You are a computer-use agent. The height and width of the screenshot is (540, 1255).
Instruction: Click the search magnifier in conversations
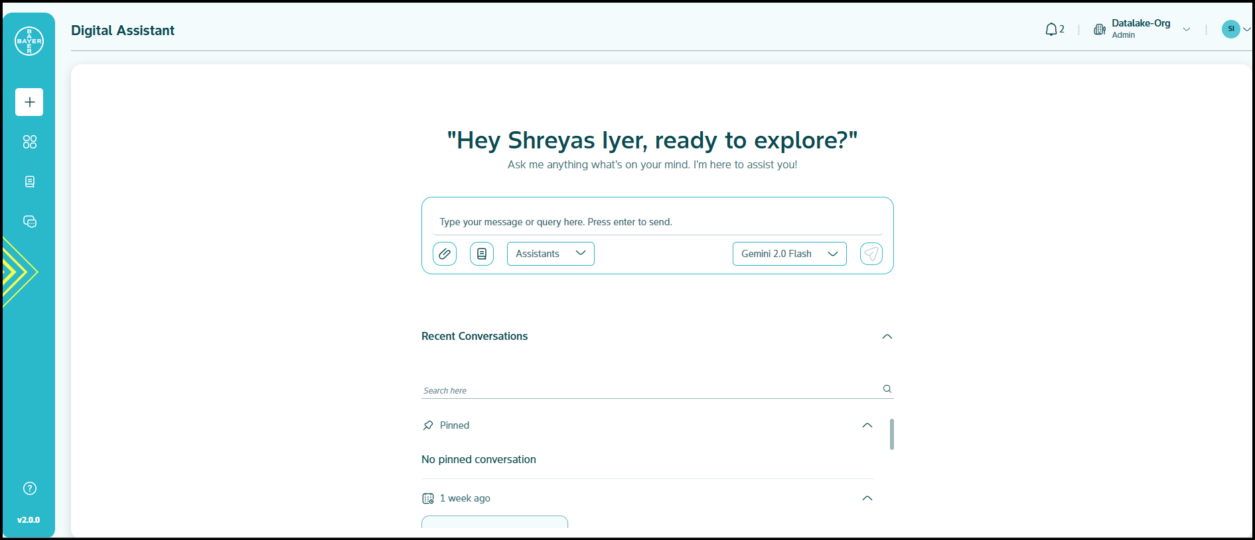pos(887,389)
